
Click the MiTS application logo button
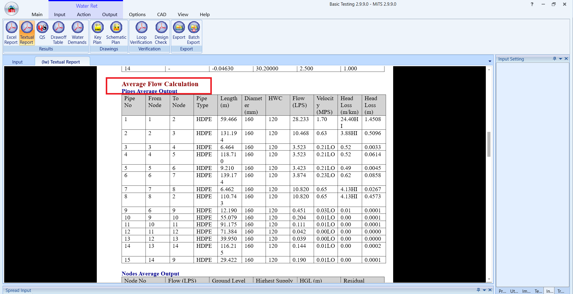[12, 9]
